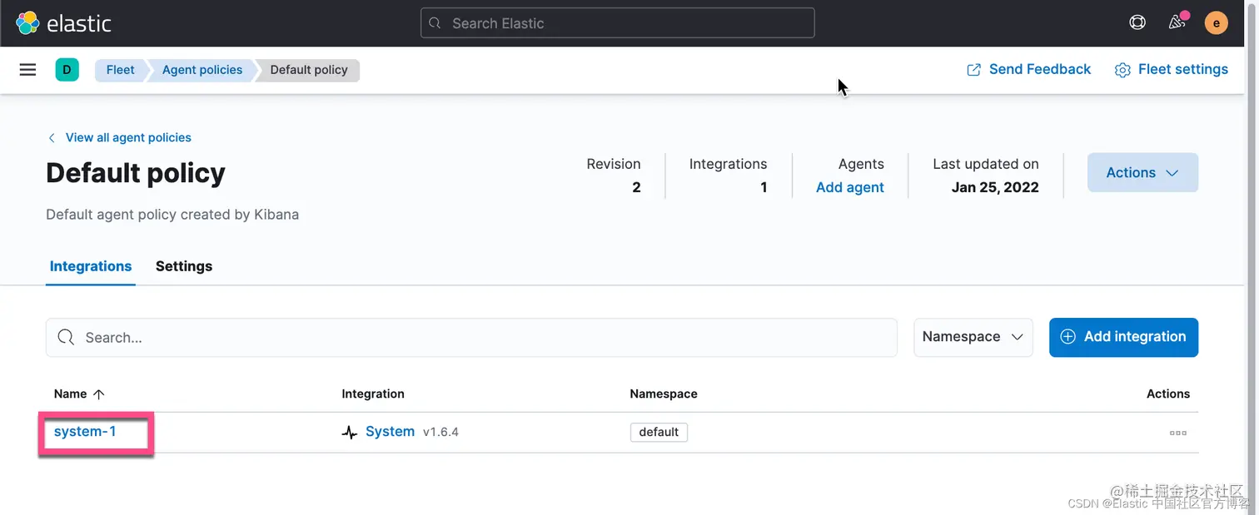Click the Search Elastic field

coord(617,23)
